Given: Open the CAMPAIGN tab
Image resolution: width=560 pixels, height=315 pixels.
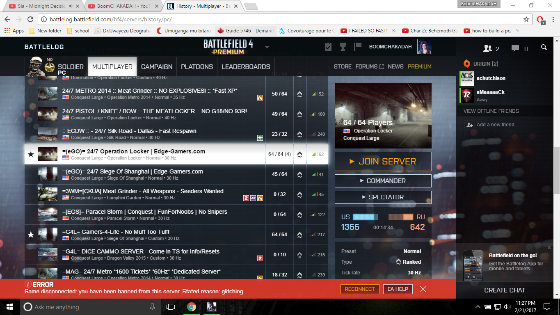Looking at the screenshot, I should point(157,66).
